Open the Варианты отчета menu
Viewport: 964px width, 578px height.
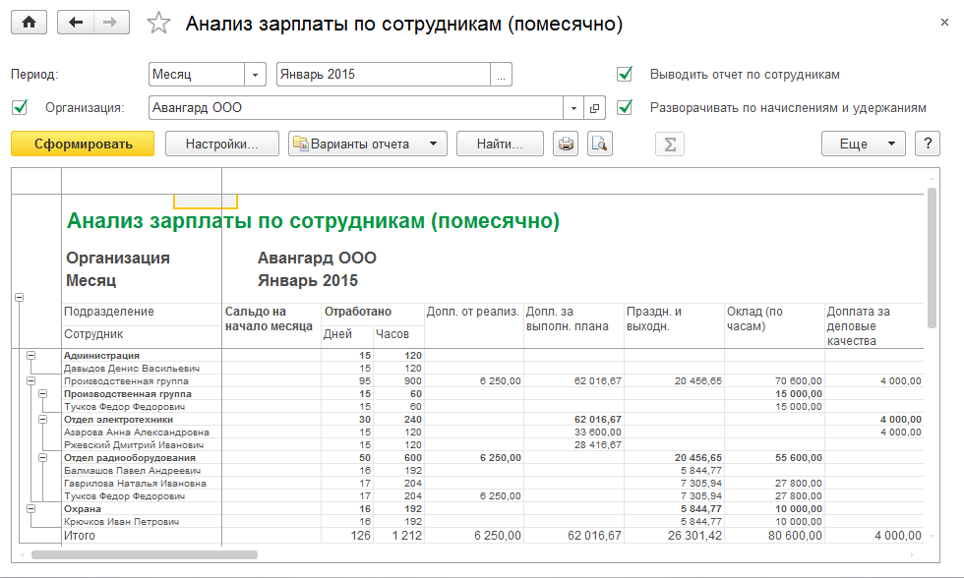[368, 144]
